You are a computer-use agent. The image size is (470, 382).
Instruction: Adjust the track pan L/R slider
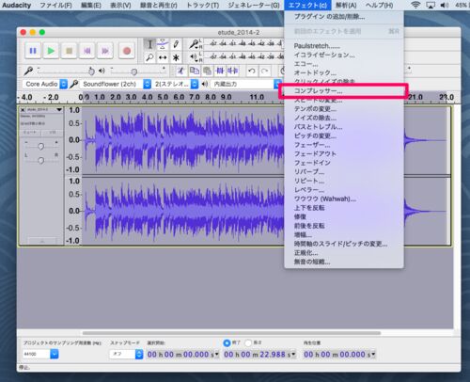(x=41, y=160)
